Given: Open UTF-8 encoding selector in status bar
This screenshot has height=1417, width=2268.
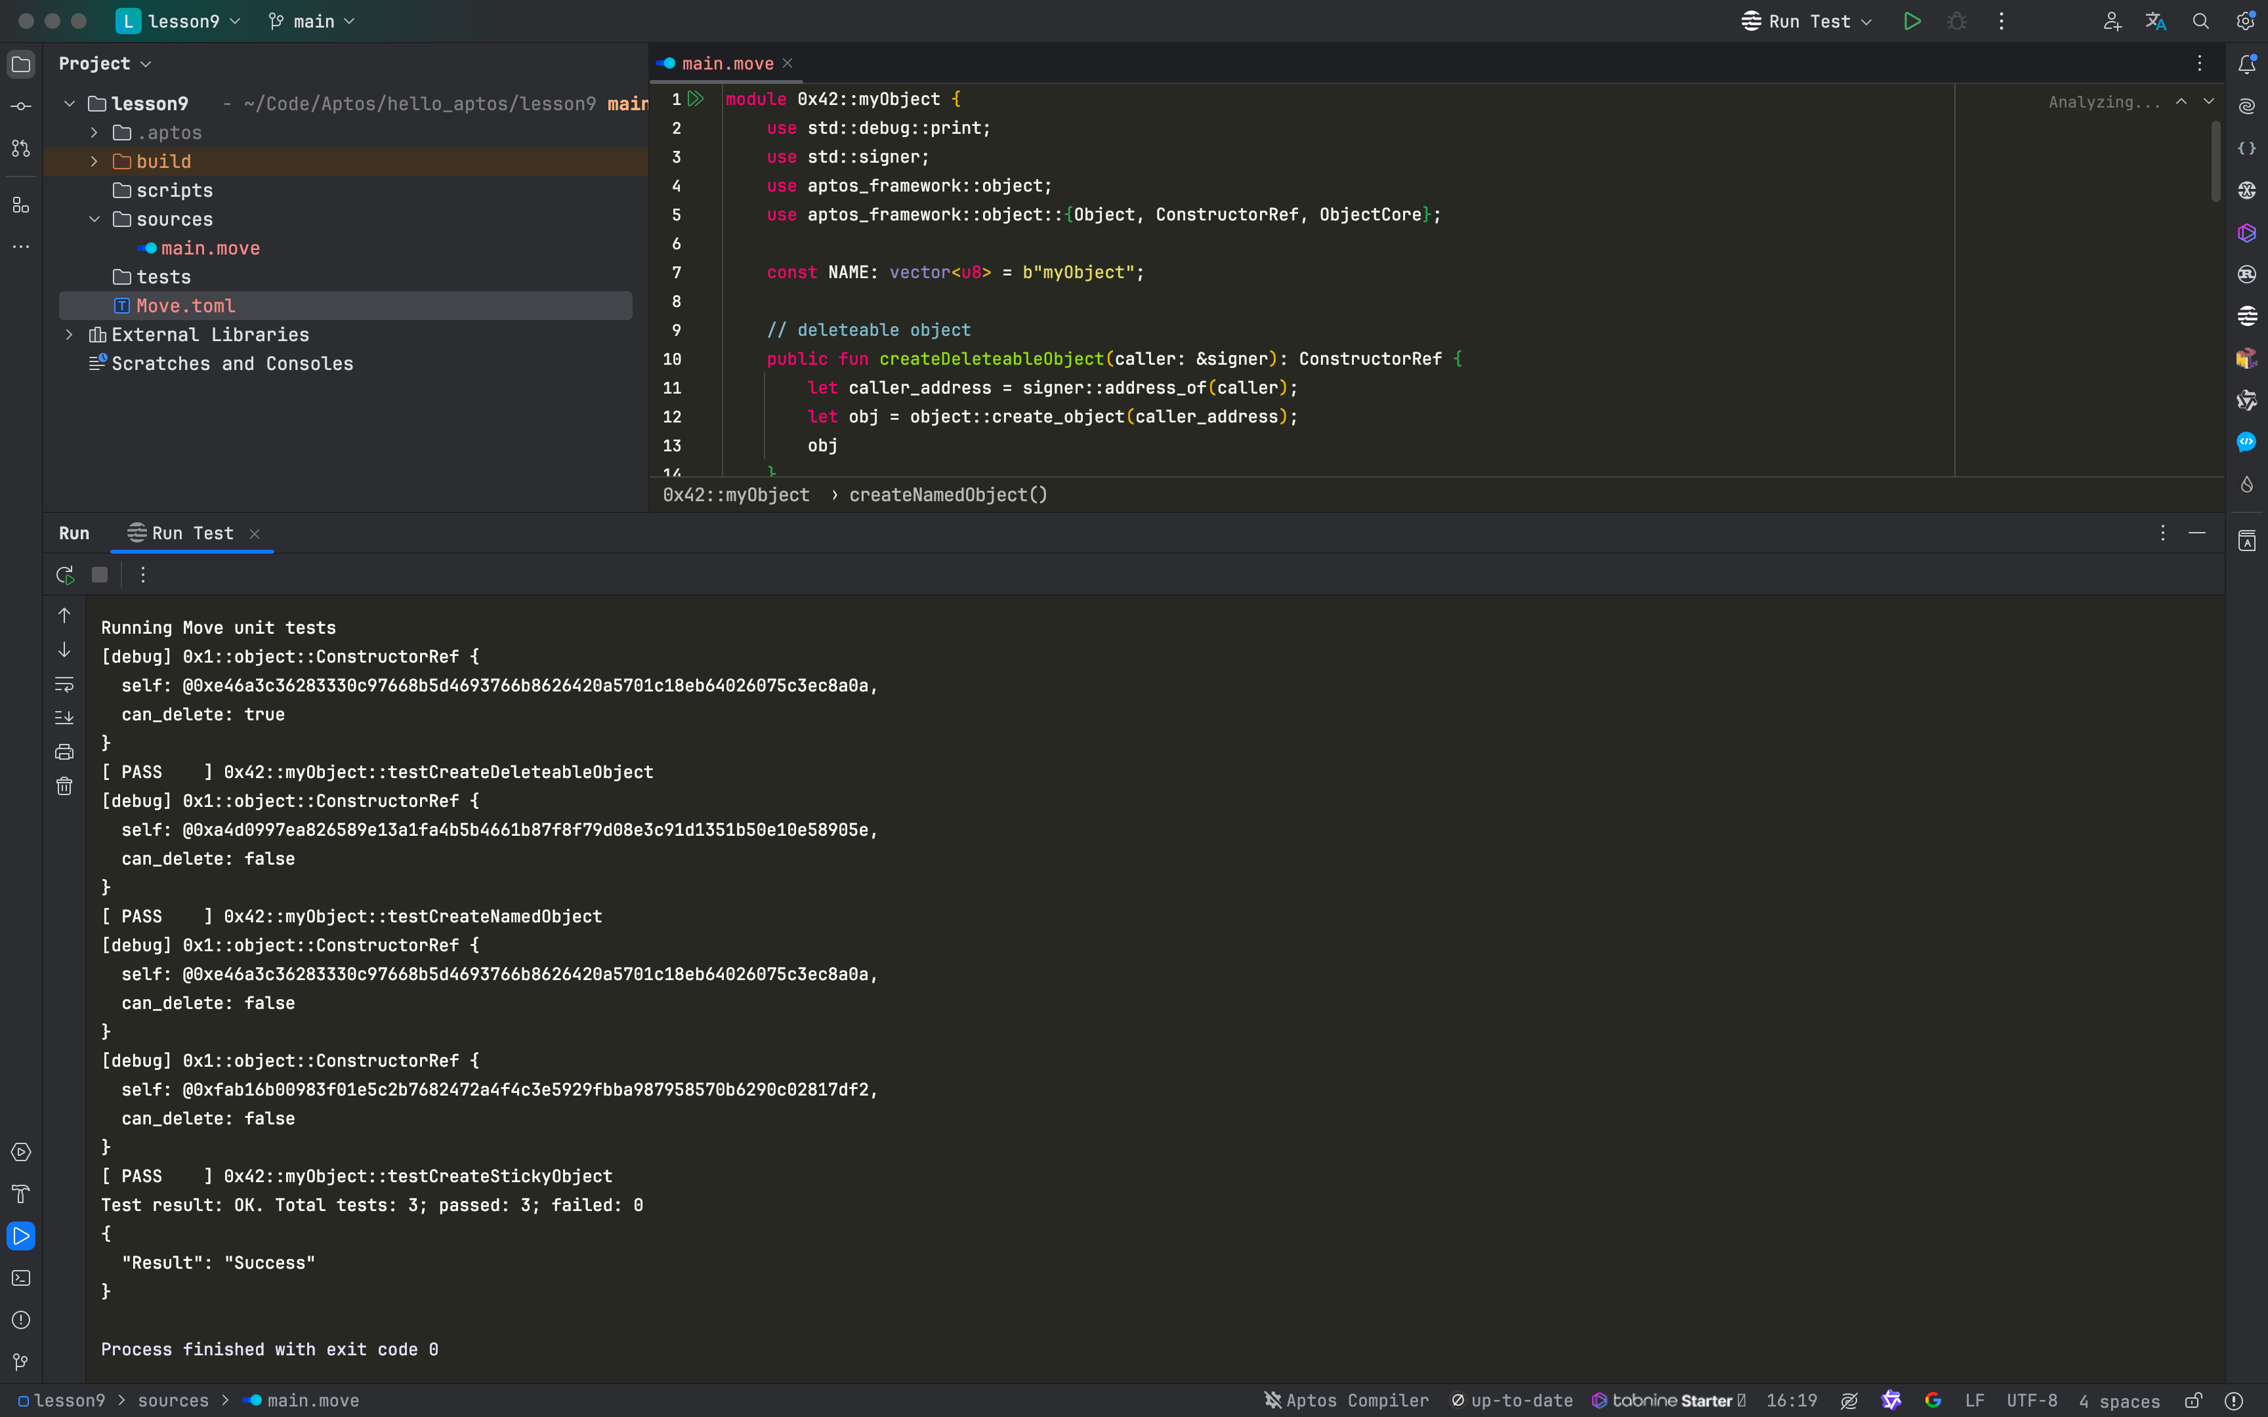Looking at the screenshot, I should [2032, 1400].
